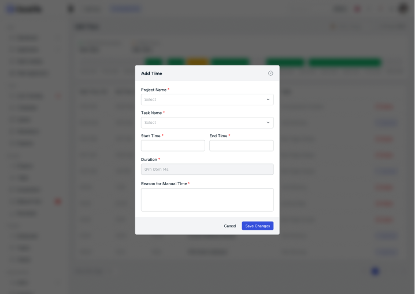Open the Task Name select dropdown
415x294 pixels.
[208, 123]
